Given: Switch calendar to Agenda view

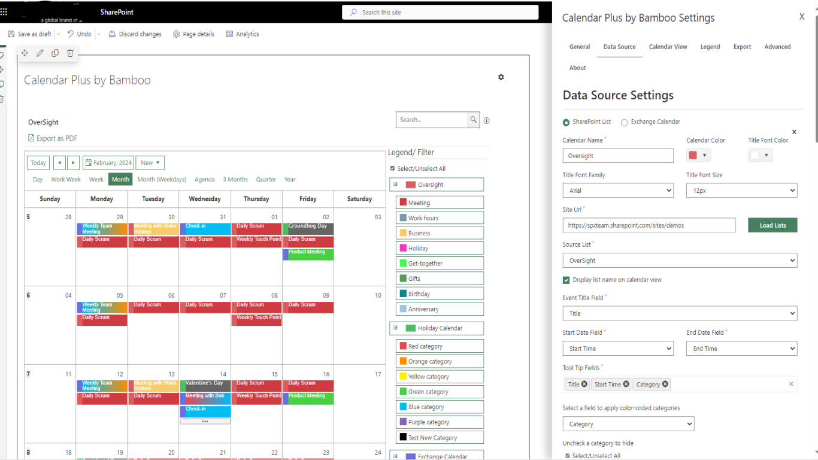Looking at the screenshot, I should point(205,179).
